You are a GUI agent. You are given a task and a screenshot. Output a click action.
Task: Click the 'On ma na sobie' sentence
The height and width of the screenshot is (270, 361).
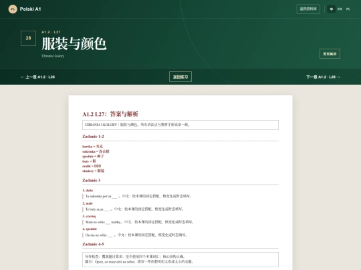pos(136,235)
